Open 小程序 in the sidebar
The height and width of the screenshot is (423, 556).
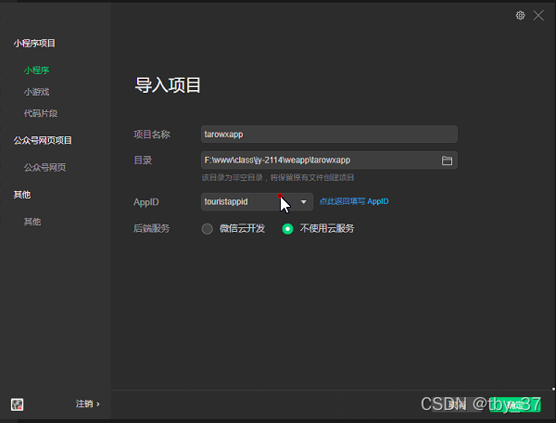tap(36, 70)
